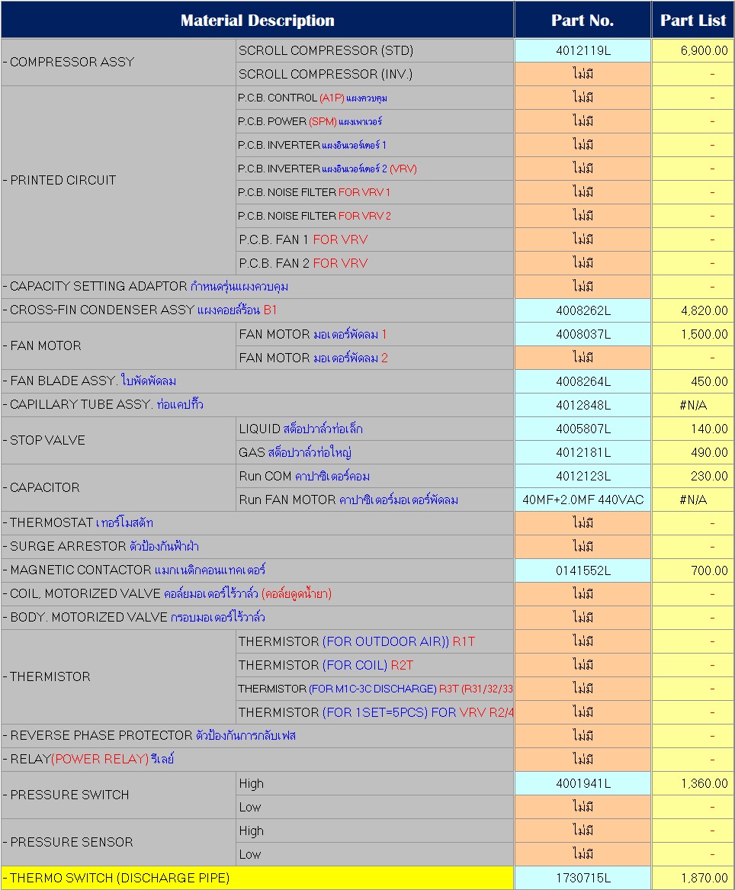Click part number 4012119L

(583, 50)
